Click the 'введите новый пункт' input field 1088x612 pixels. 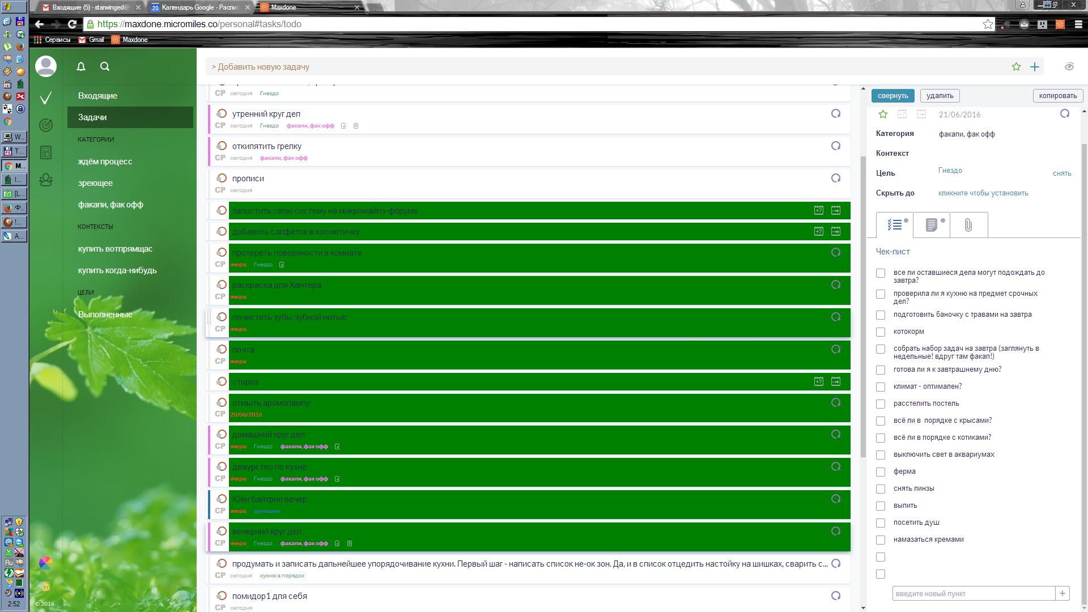[x=974, y=593]
